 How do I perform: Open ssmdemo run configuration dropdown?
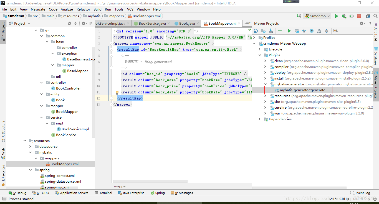coord(317,16)
